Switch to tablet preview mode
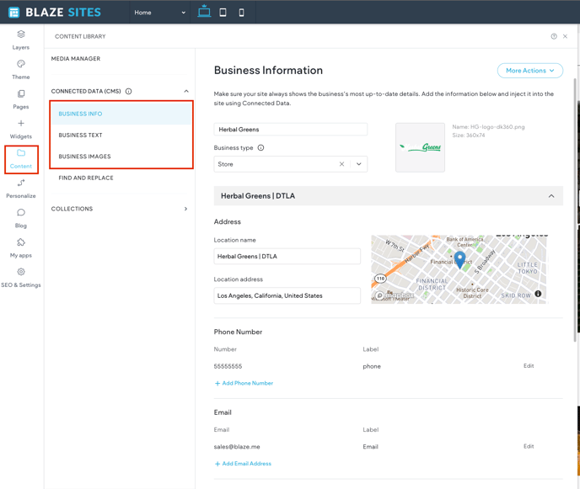580x489 pixels. click(223, 13)
